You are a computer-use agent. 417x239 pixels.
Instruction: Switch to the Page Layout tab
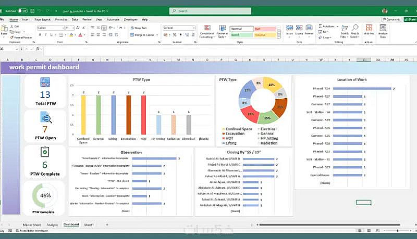click(x=42, y=19)
